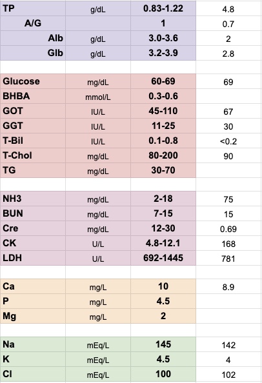Screen dimensions: 262x383
Task: Click the T-Chol range 80-200 cell
Action: click(x=163, y=155)
